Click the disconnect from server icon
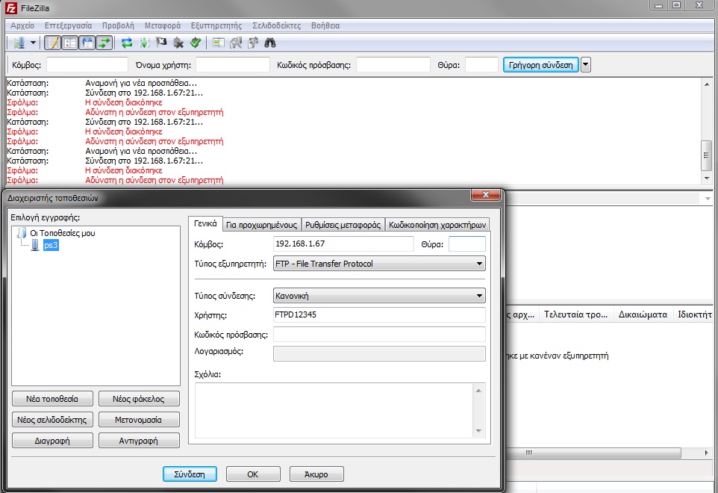This screenshot has width=718, height=493. point(178,43)
